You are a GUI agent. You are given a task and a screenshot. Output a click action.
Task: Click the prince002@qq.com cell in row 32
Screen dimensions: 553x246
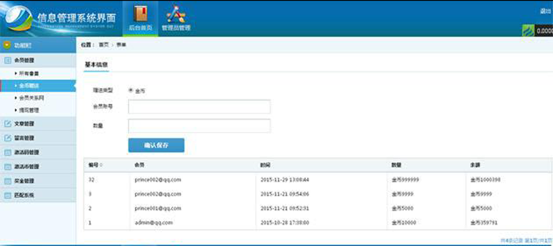158,180
